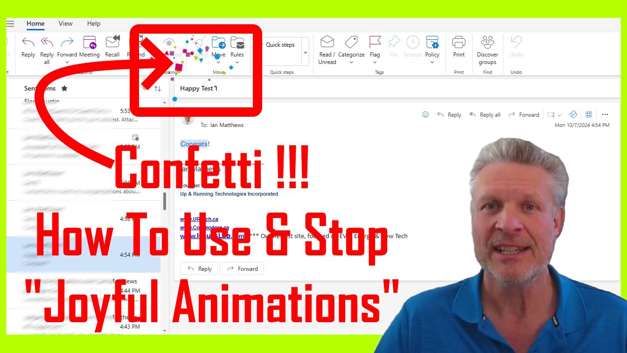Switch to the View tab

pyautogui.click(x=65, y=23)
